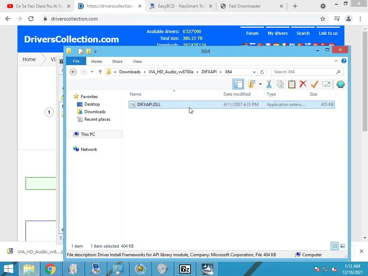This screenshot has width=368, height=276.
Task: Open Explorer help via blue question mark
Action: click(x=344, y=61)
